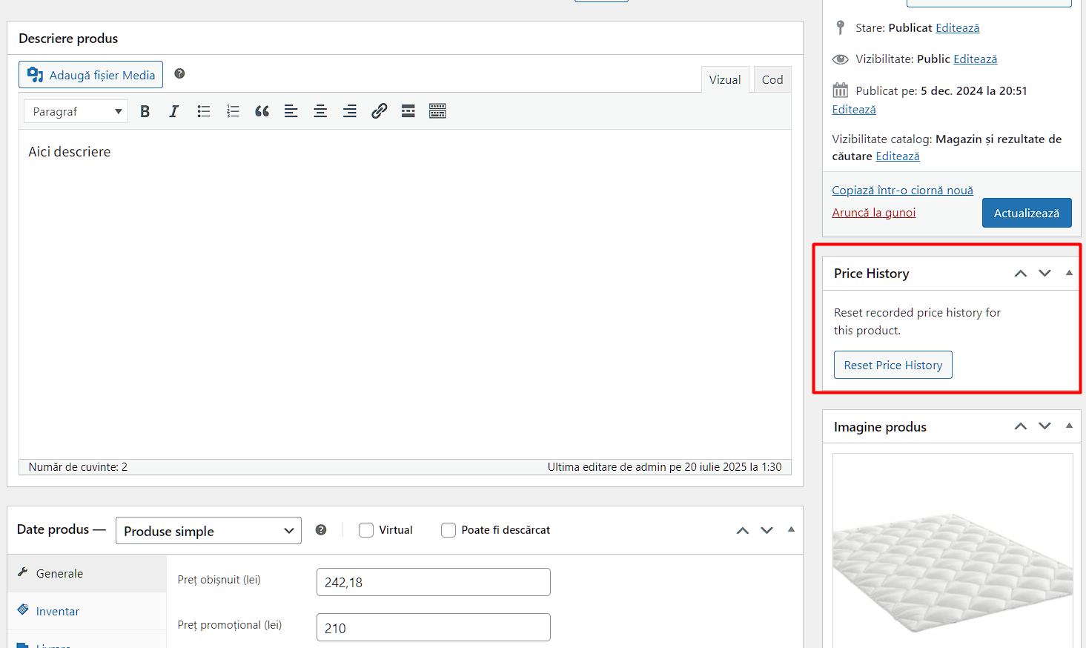Screen dimensions: 1086x648
Task: Insert or edit a link
Action: 379,111
